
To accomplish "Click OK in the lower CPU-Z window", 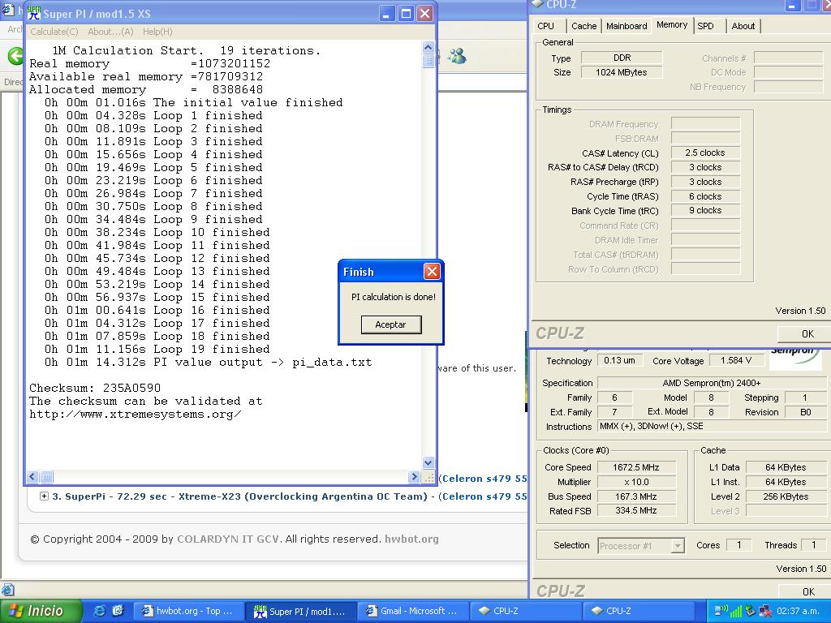I will tap(807, 591).
